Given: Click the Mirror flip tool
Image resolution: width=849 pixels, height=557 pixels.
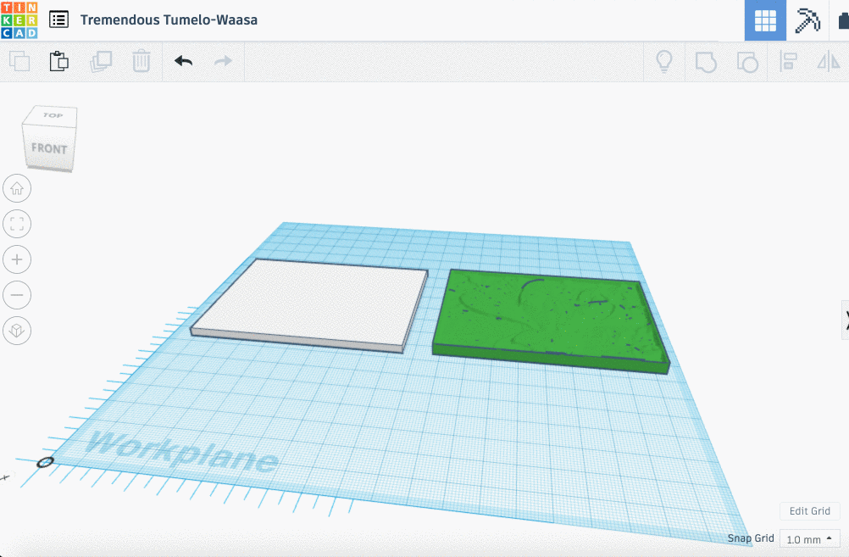Looking at the screenshot, I should pos(829,61).
